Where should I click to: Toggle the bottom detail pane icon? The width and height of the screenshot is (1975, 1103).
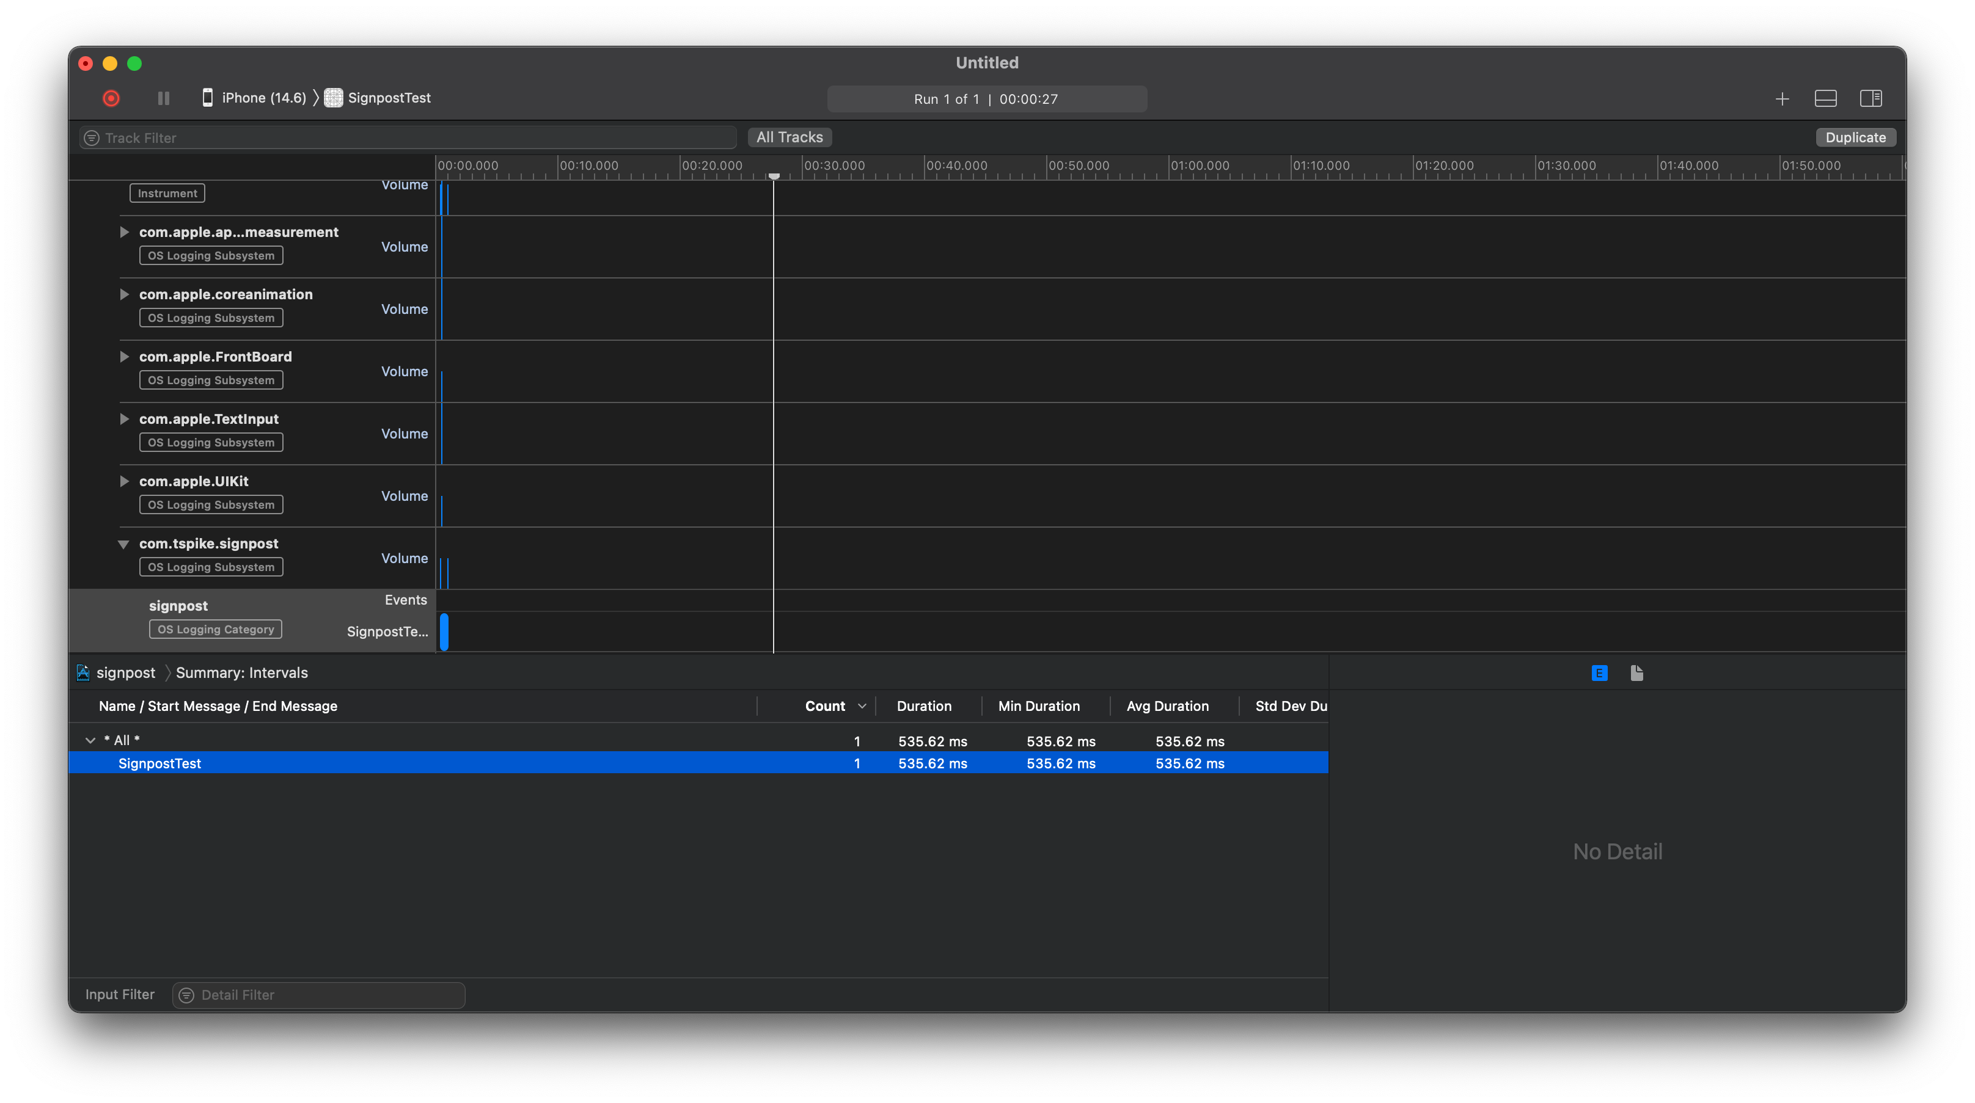[x=1825, y=98]
